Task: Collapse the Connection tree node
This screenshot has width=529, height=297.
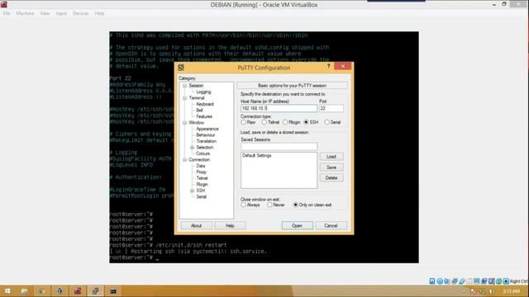Action: pyautogui.click(x=184, y=159)
